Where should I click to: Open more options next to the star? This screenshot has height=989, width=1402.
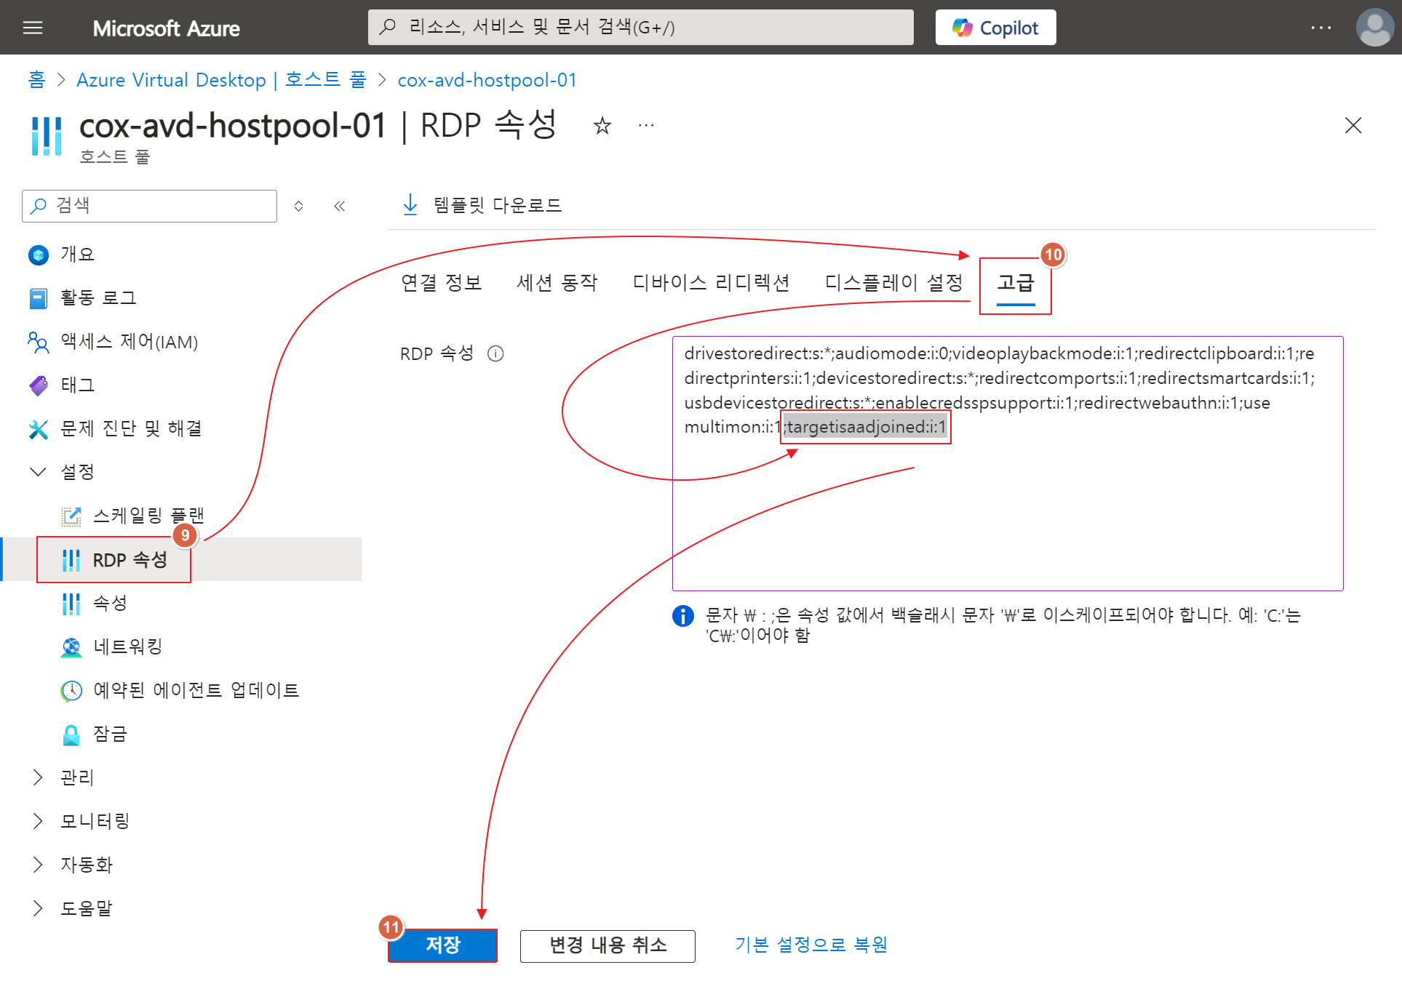[646, 126]
